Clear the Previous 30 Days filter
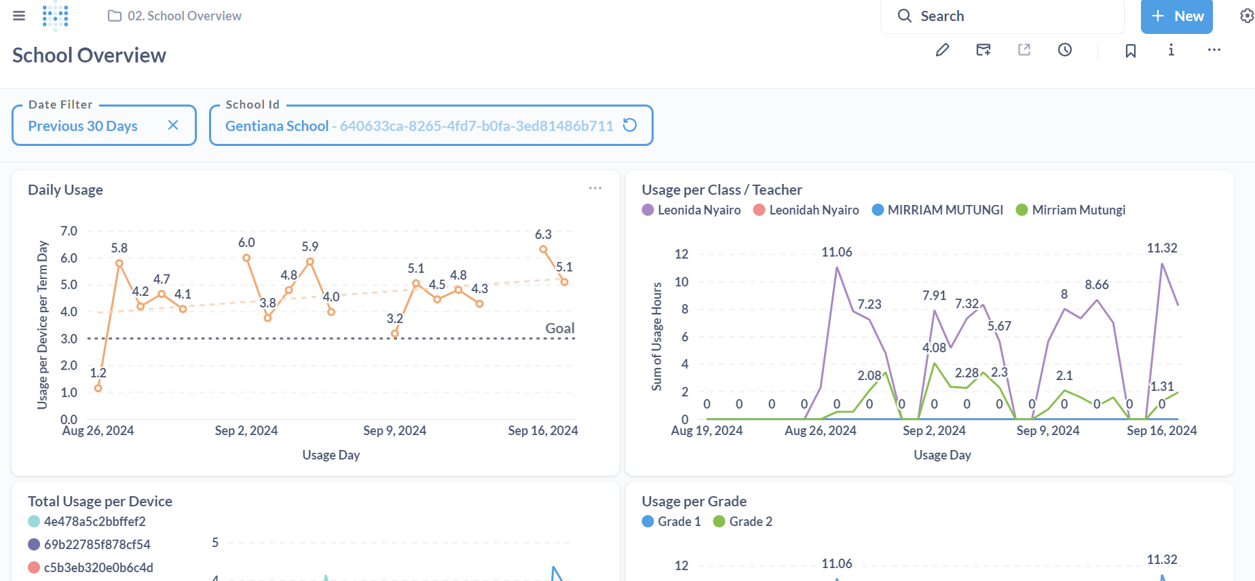The height and width of the screenshot is (581, 1255). pos(173,125)
